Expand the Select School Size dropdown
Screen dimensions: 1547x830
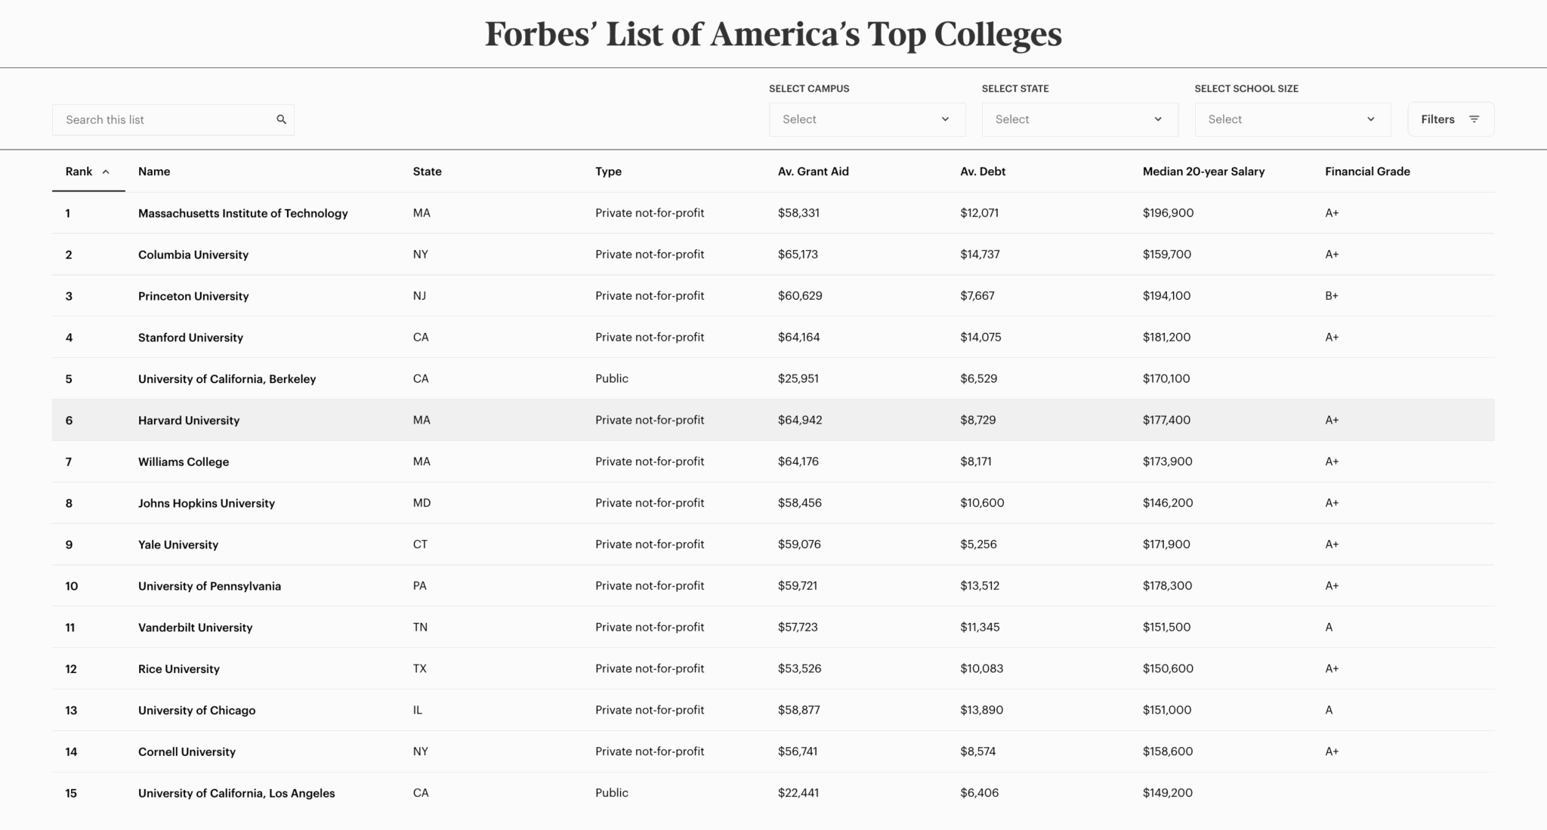[1292, 119]
